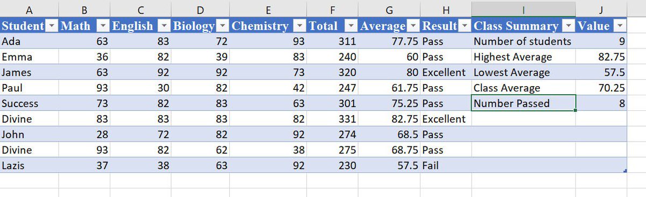Image resolution: width=646 pixels, height=197 pixels.
Task: Click Lazis's English score 38
Action: [x=141, y=166]
